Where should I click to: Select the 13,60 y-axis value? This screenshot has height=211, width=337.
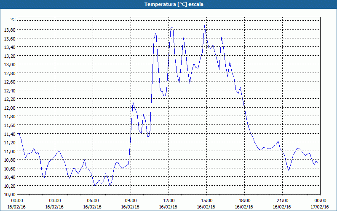coord(9,38)
